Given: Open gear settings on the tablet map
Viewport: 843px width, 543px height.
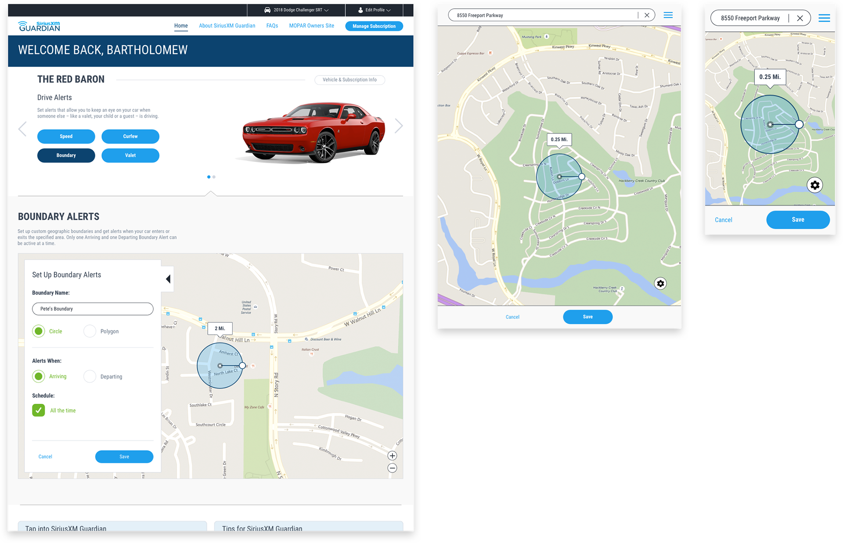Looking at the screenshot, I should (x=660, y=284).
